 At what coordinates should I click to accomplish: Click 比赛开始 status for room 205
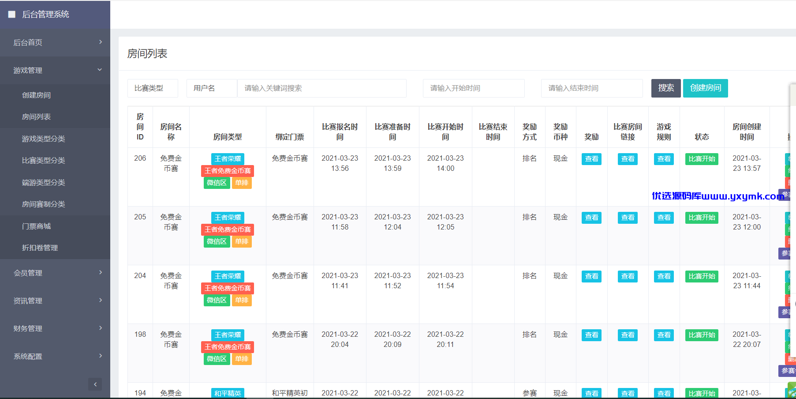[x=702, y=218]
